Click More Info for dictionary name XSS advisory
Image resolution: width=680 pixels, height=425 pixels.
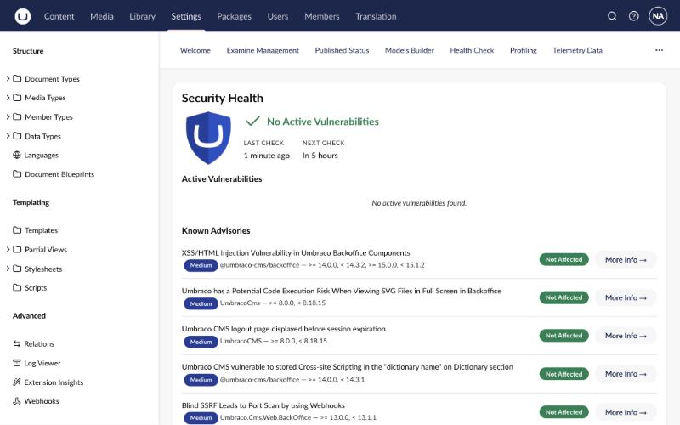[626, 374]
